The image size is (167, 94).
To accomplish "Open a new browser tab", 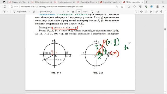I will pos(147,2).
